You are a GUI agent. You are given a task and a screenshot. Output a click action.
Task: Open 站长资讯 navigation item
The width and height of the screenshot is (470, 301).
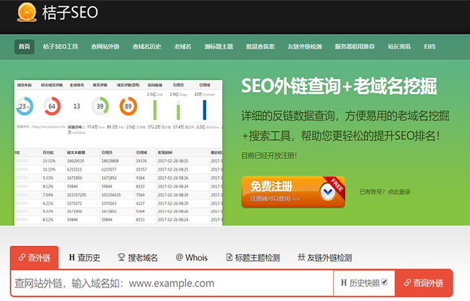(x=399, y=46)
